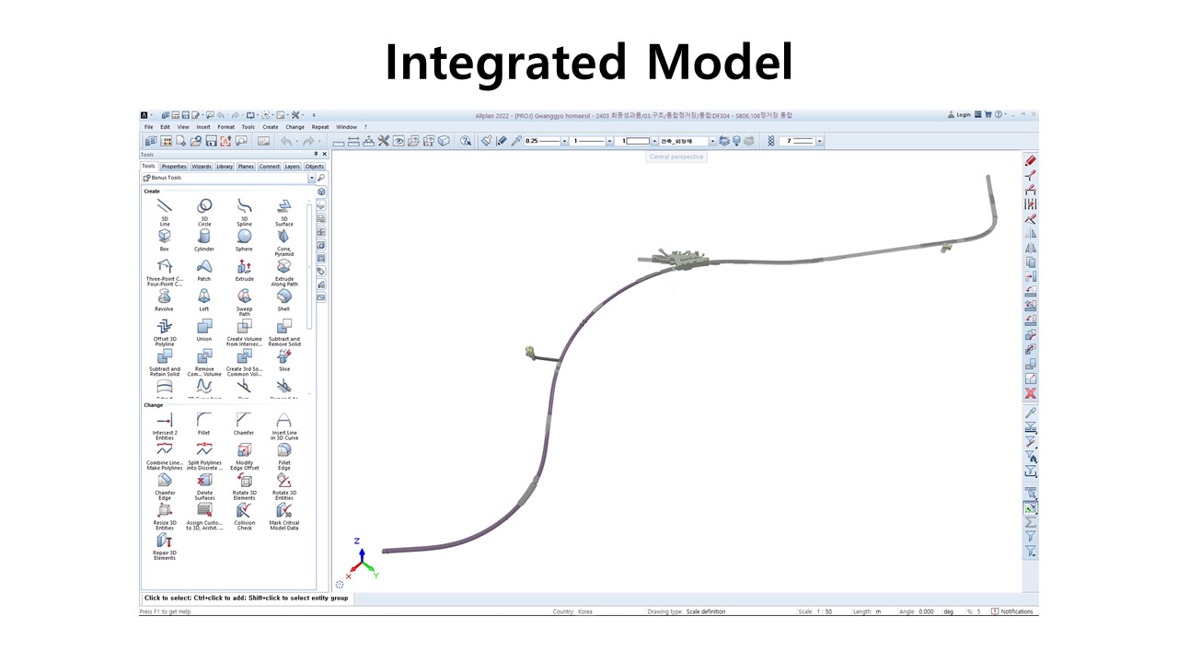Click the Login button

point(959,115)
